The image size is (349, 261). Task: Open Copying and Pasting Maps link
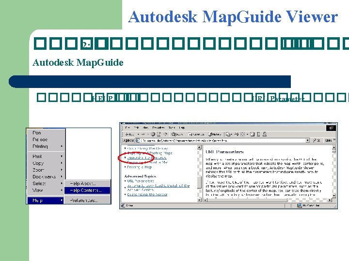pyautogui.click(x=150, y=153)
